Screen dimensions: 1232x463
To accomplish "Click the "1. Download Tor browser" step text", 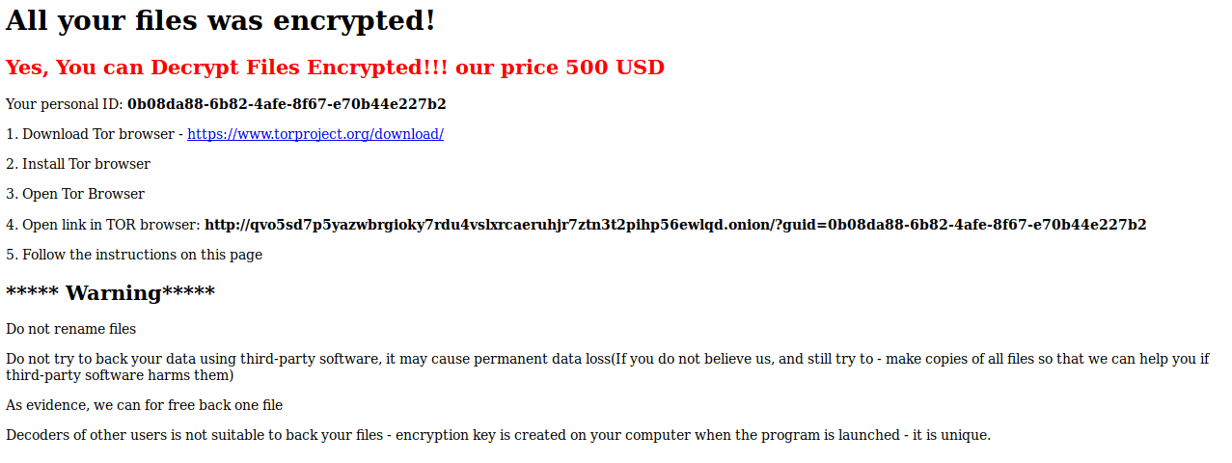I will pyautogui.click(x=93, y=134).
